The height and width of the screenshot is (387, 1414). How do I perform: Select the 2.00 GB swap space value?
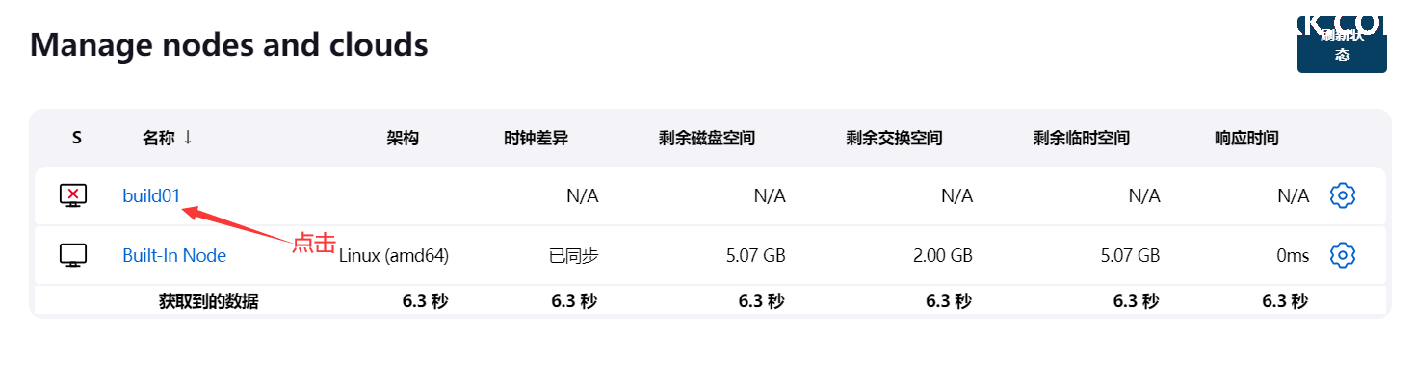point(942,256)
